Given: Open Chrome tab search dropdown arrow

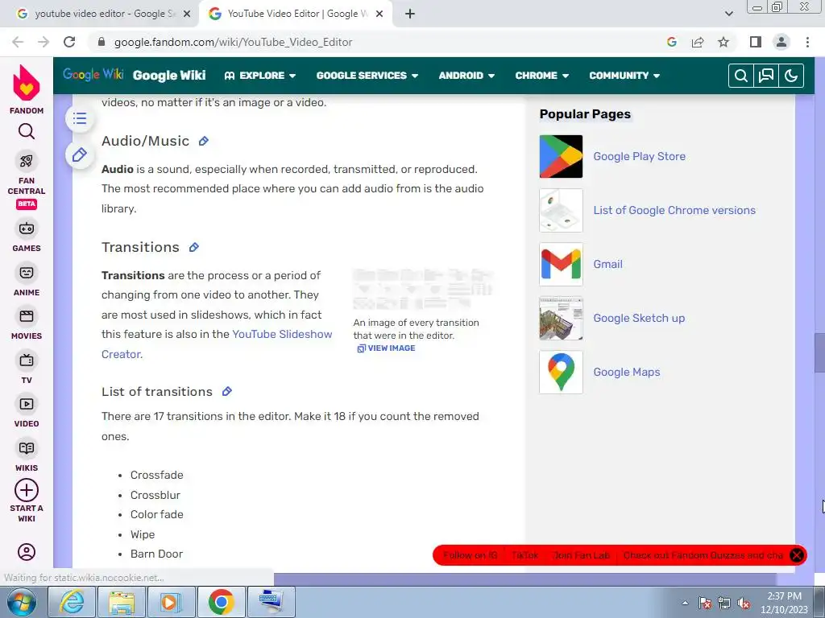Looking at the screenshot, I should point(728,14).
